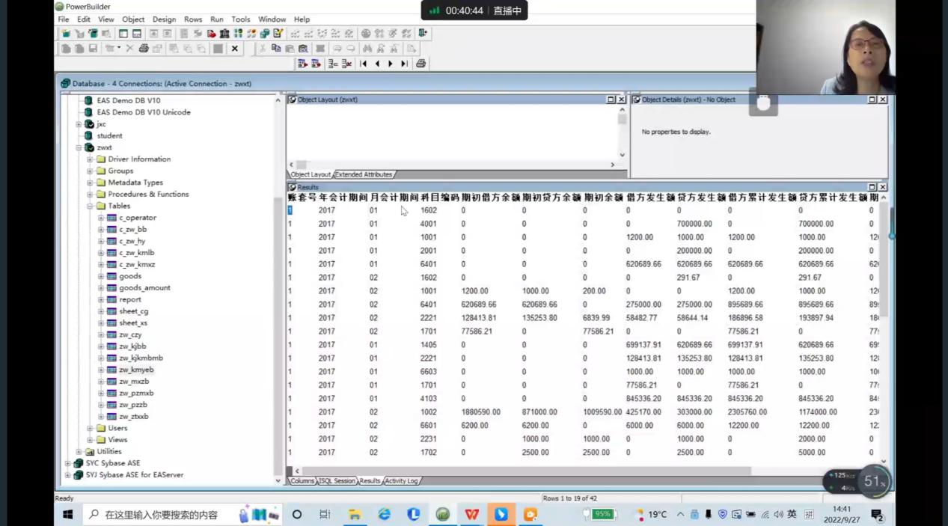Viewport: 948px width, 526px height.
Task: Go to first row navigation icon
Action: tap(364, 64)
